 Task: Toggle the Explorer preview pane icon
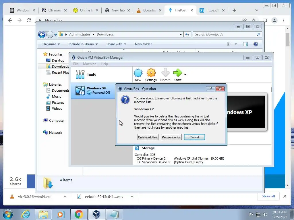pos(245,44)
